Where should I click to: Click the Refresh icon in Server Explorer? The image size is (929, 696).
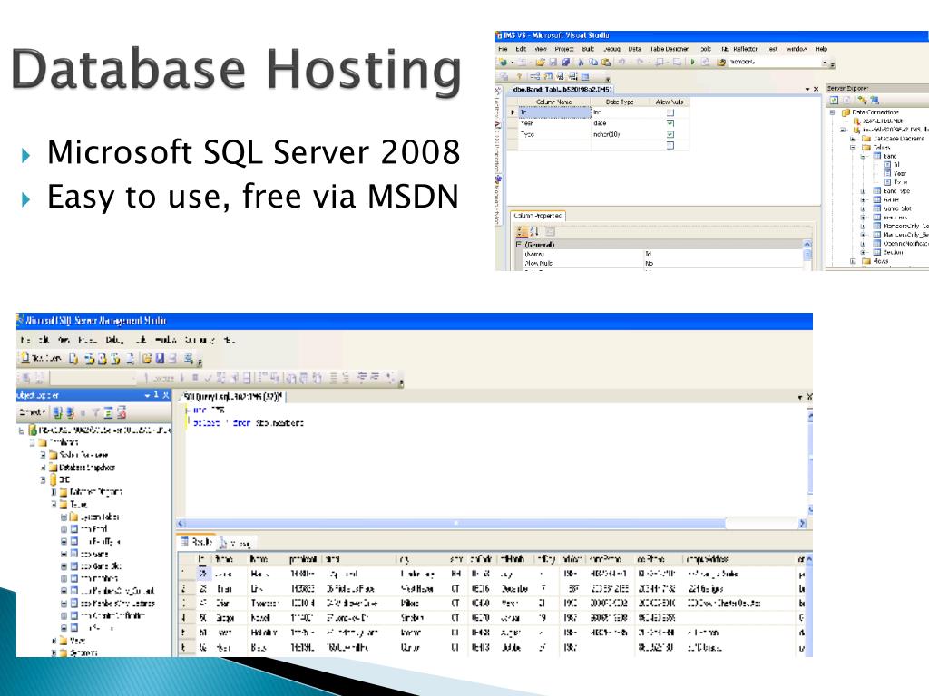coord(835,100)
